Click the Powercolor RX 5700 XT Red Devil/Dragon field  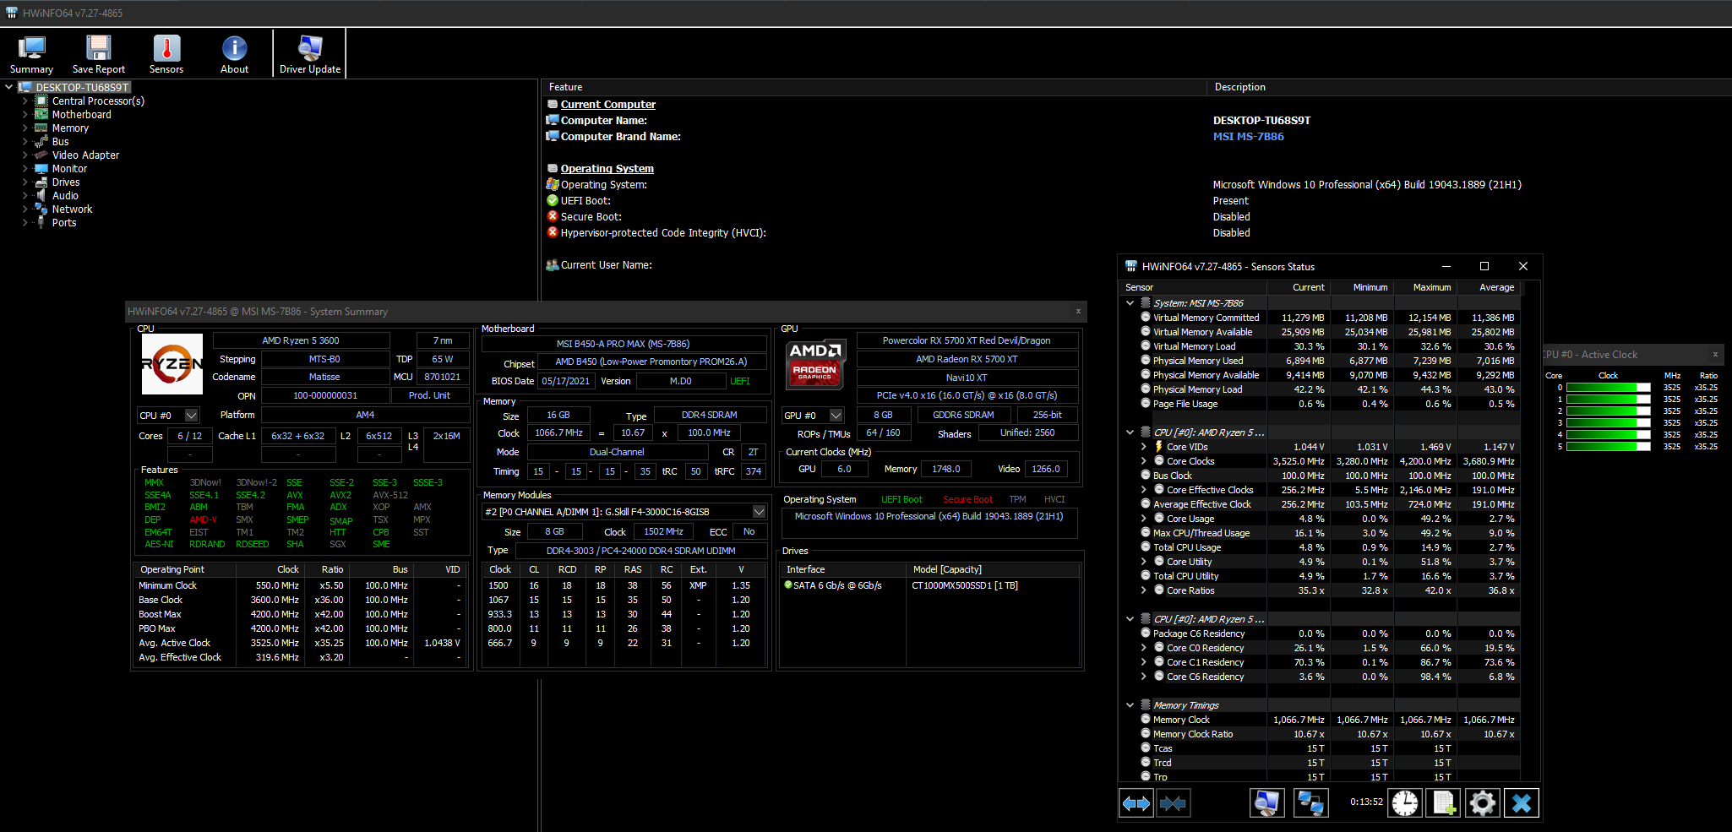(x=967, y=341)
